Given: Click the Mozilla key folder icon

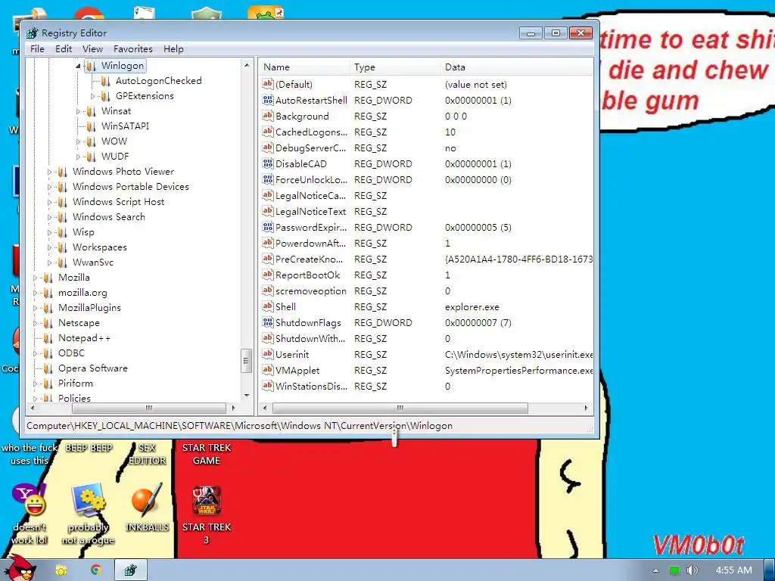Looking at the screenshot, I should [x=48, y=278].
